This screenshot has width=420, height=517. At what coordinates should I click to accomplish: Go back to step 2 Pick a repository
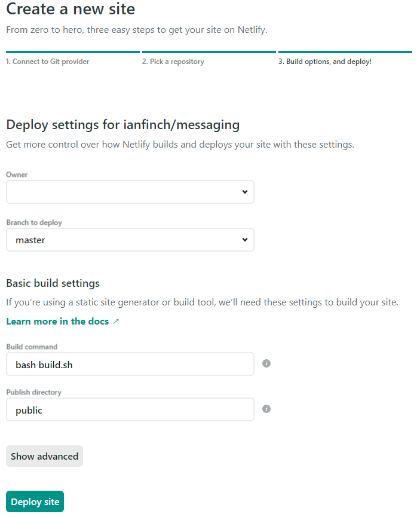click(x=173, y=62)
